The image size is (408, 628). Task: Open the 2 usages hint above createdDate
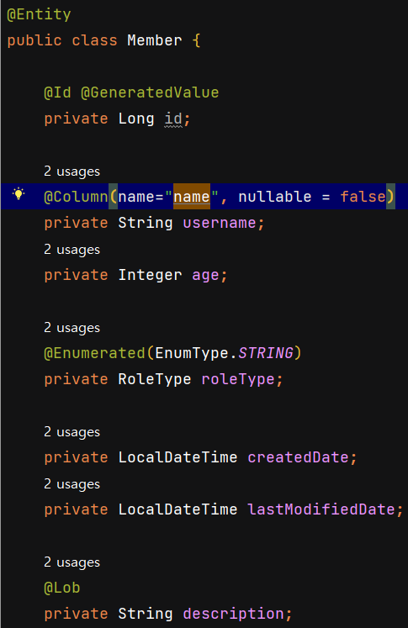pyautogui.click(x=72, y=432)
